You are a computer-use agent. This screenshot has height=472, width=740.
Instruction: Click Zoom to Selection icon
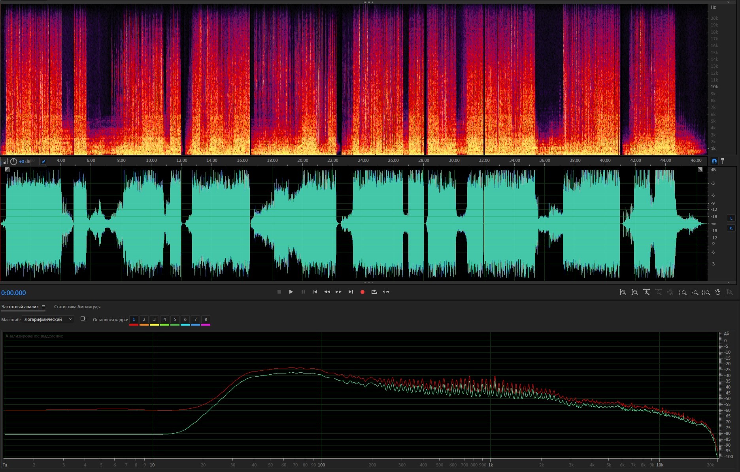(706, 292)
